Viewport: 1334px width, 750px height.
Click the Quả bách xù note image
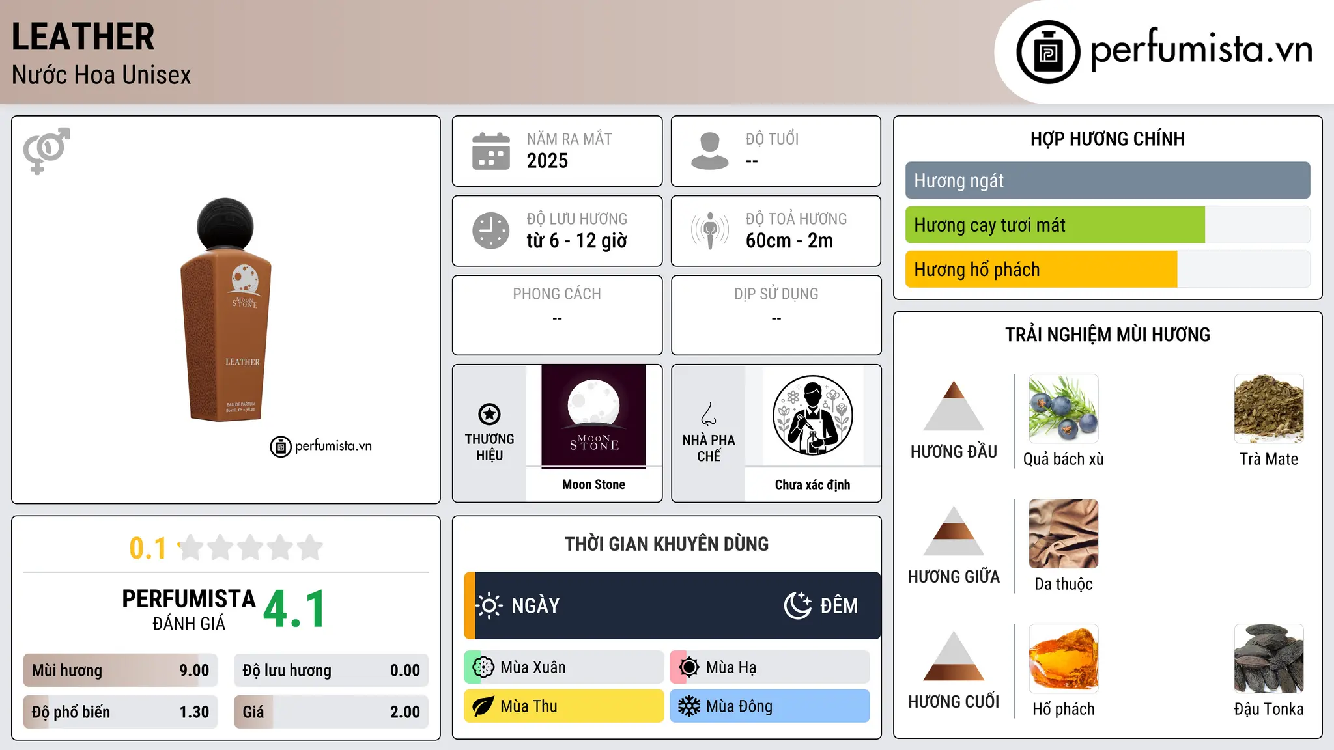point(1063,409)
